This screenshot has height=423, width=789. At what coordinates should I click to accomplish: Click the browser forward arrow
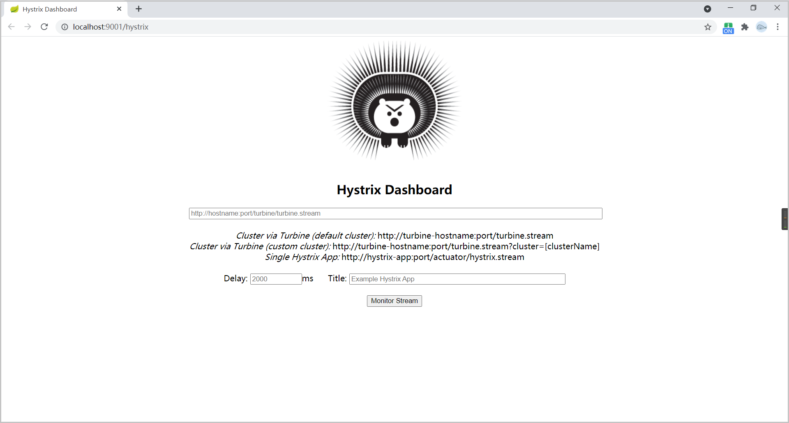[28, 27]
